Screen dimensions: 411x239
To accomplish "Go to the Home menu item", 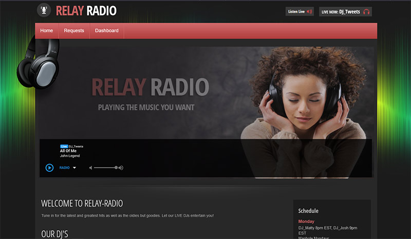I will (47, 31).
